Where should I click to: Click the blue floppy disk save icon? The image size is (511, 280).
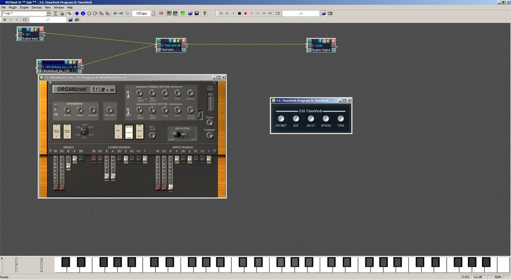point(197,14)
